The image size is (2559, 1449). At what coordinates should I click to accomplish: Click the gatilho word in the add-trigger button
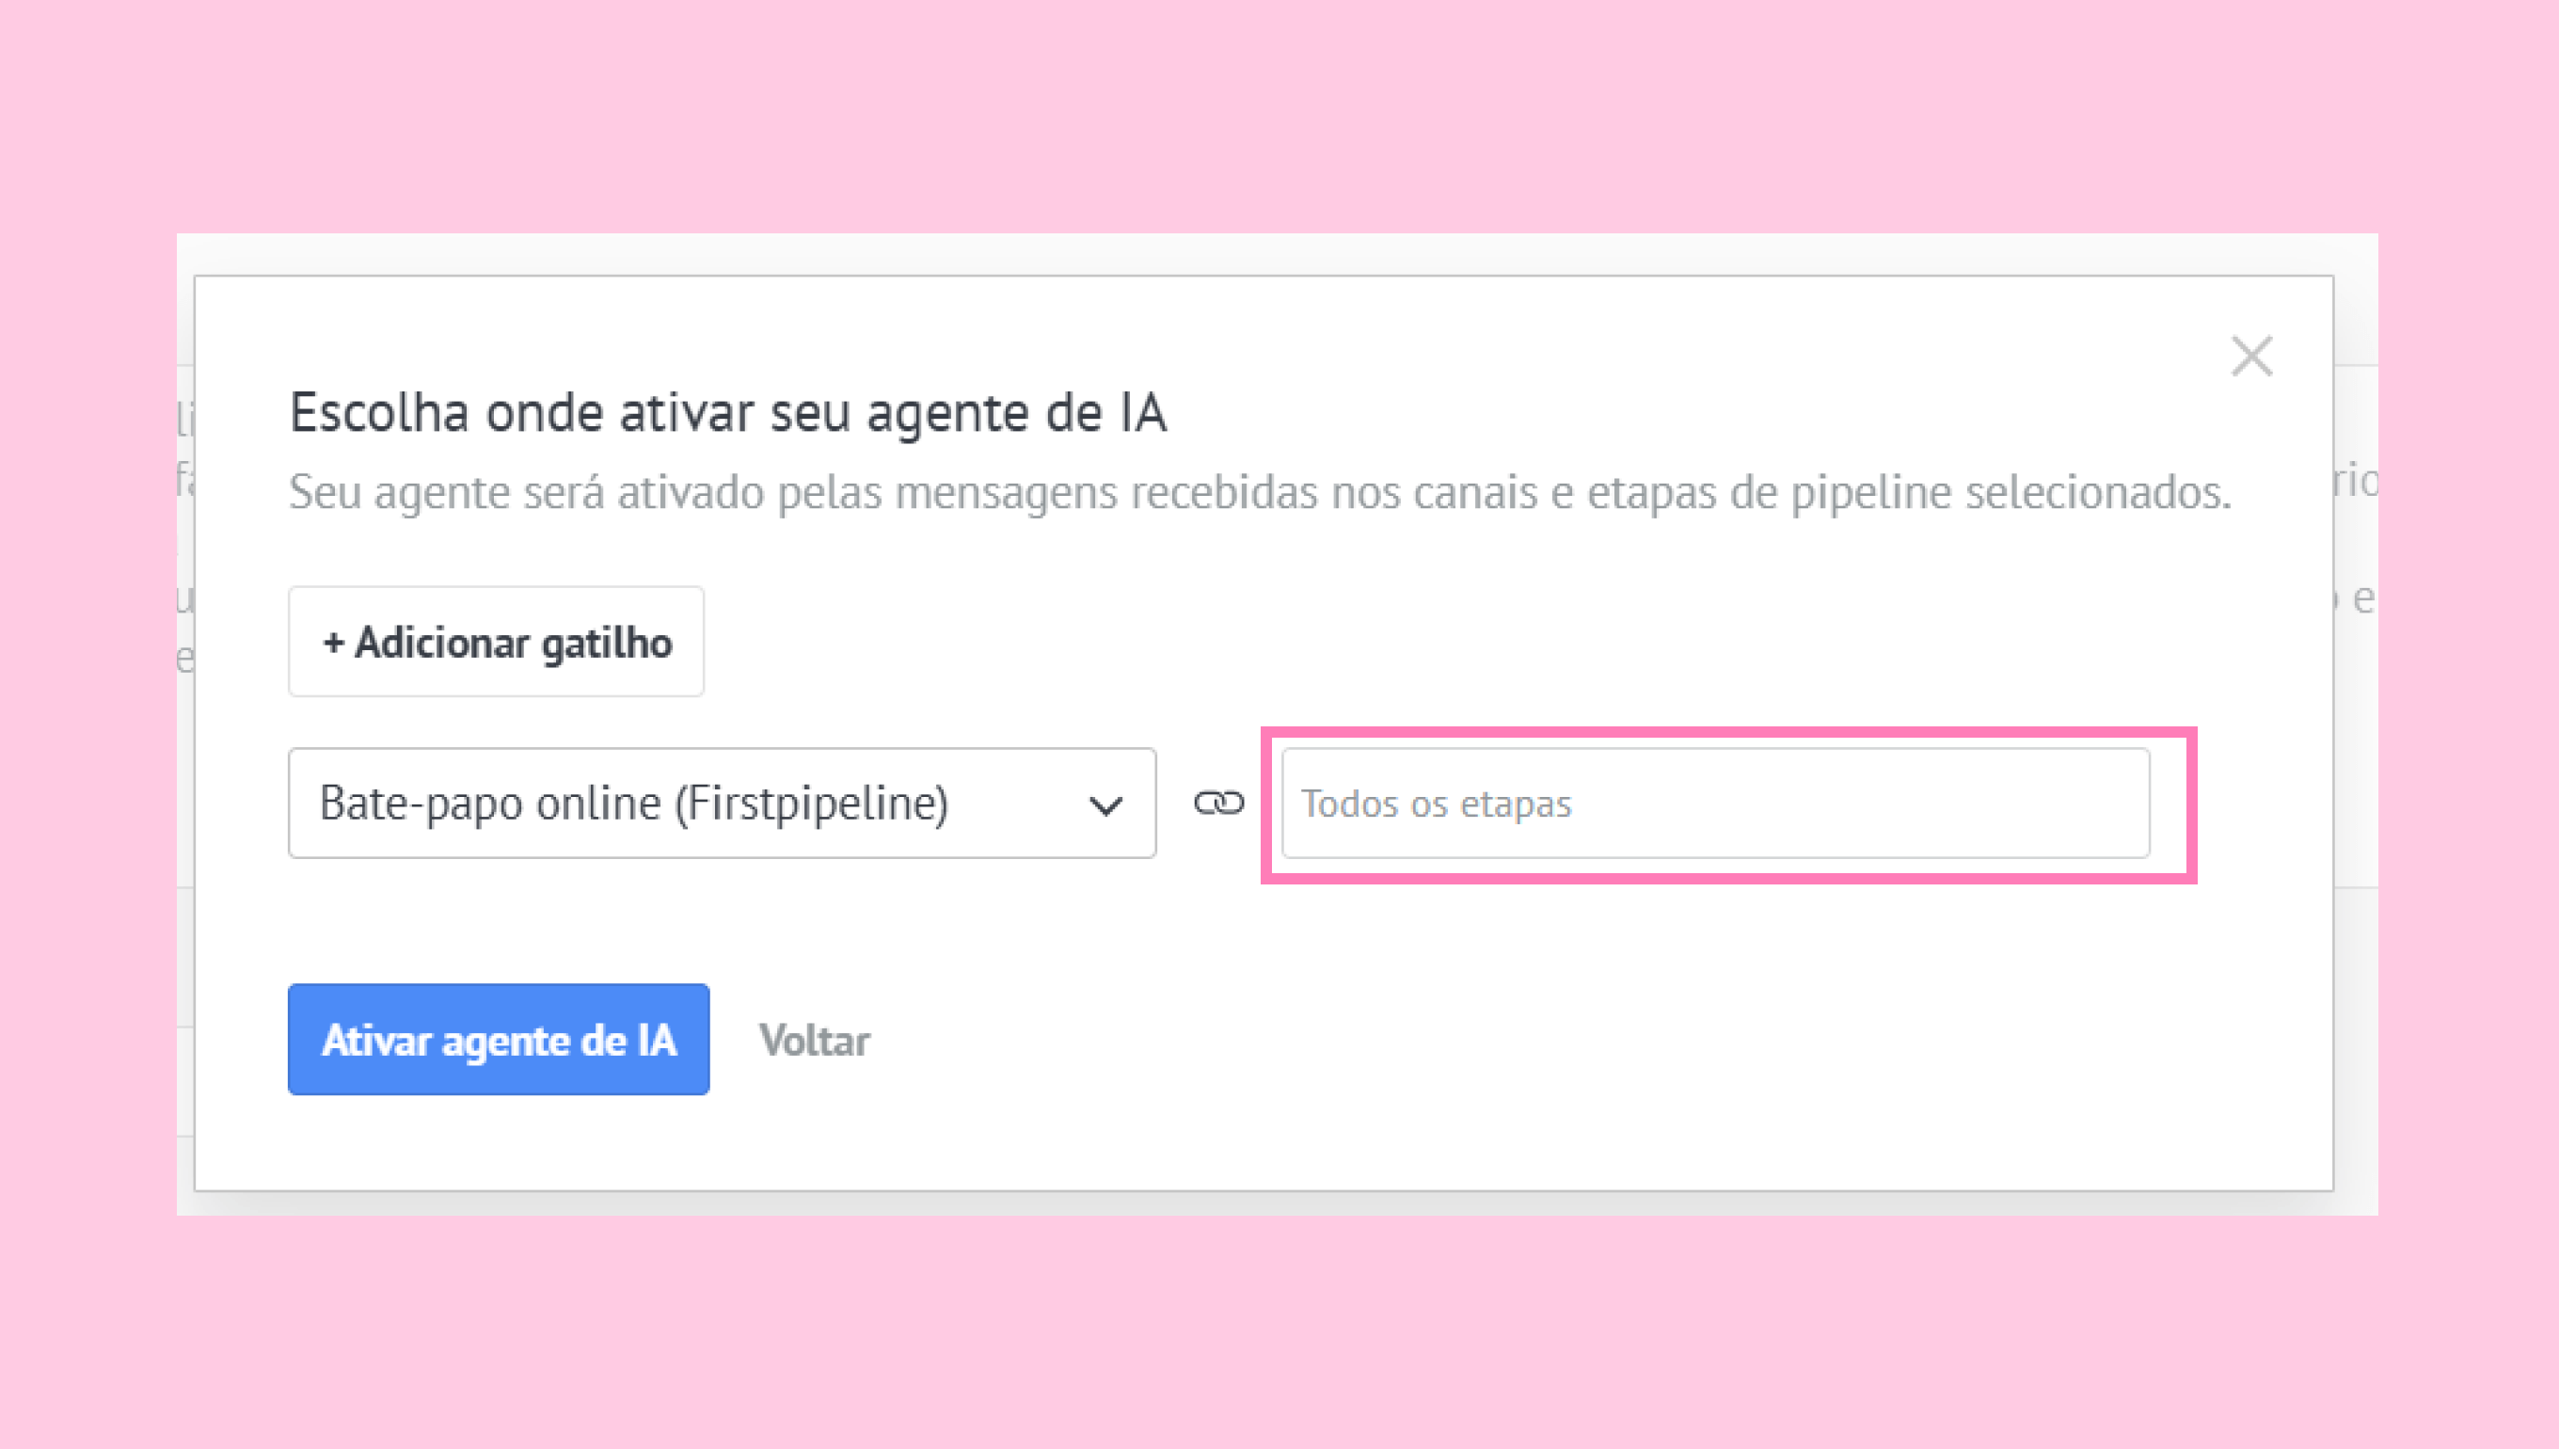[x=607, y=644]
